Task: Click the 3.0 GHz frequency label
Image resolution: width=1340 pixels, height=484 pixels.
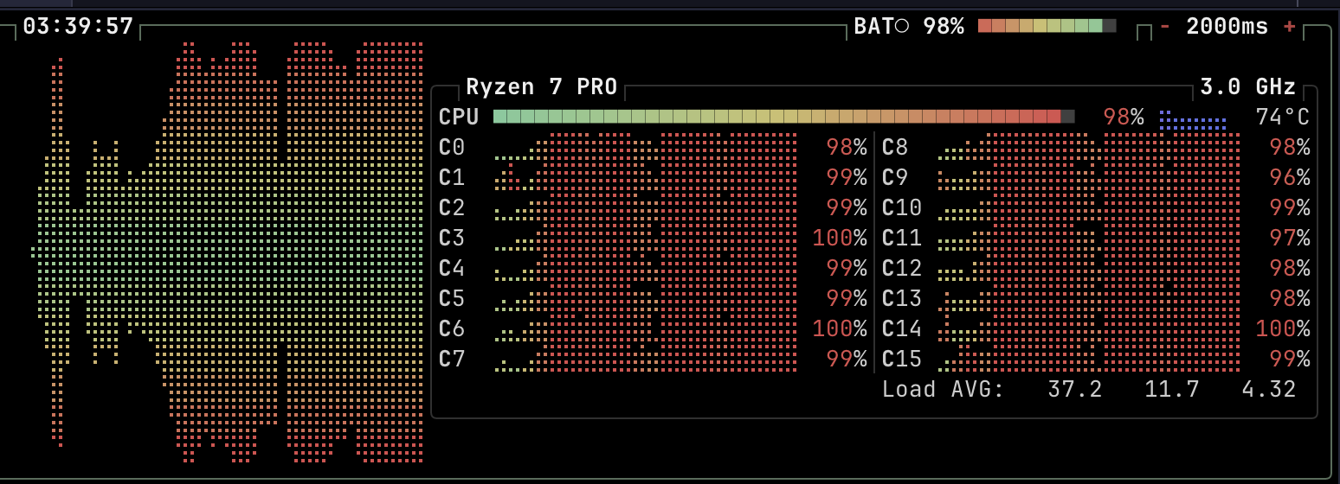Action: coord(1247,87)
